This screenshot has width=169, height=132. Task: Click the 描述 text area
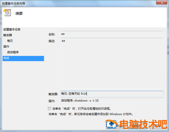click(112, 63)
